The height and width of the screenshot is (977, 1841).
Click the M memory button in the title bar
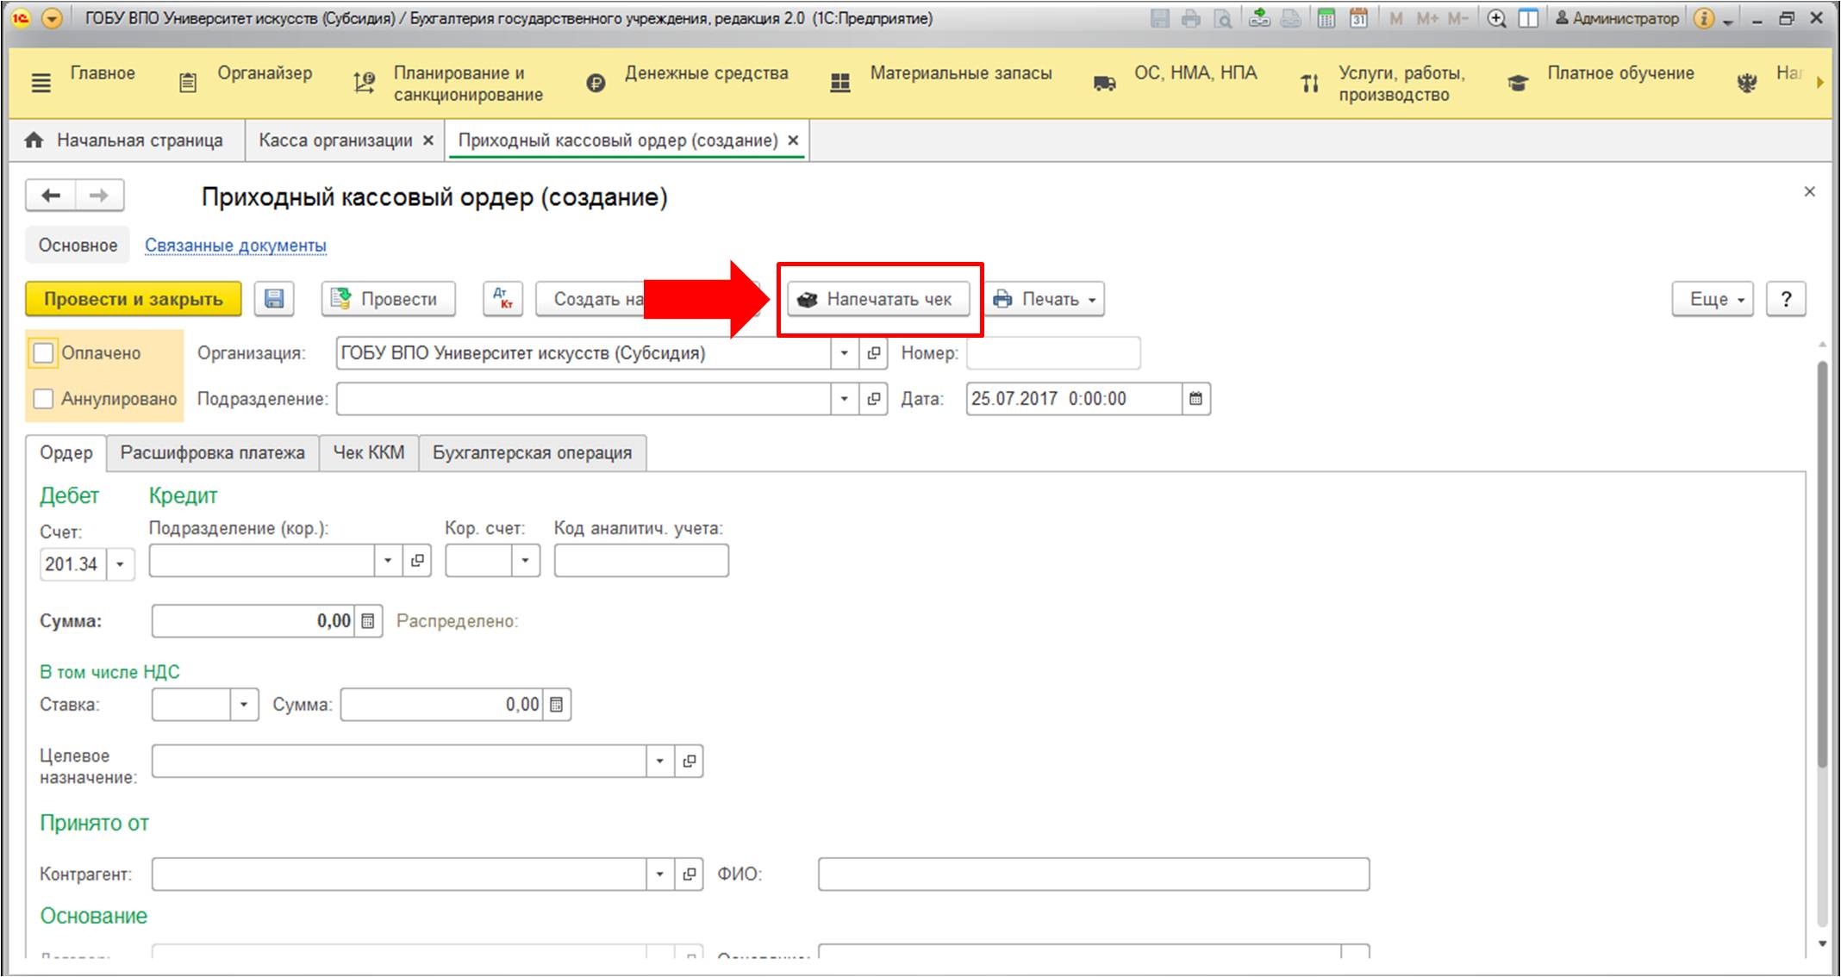point(1395,18)
